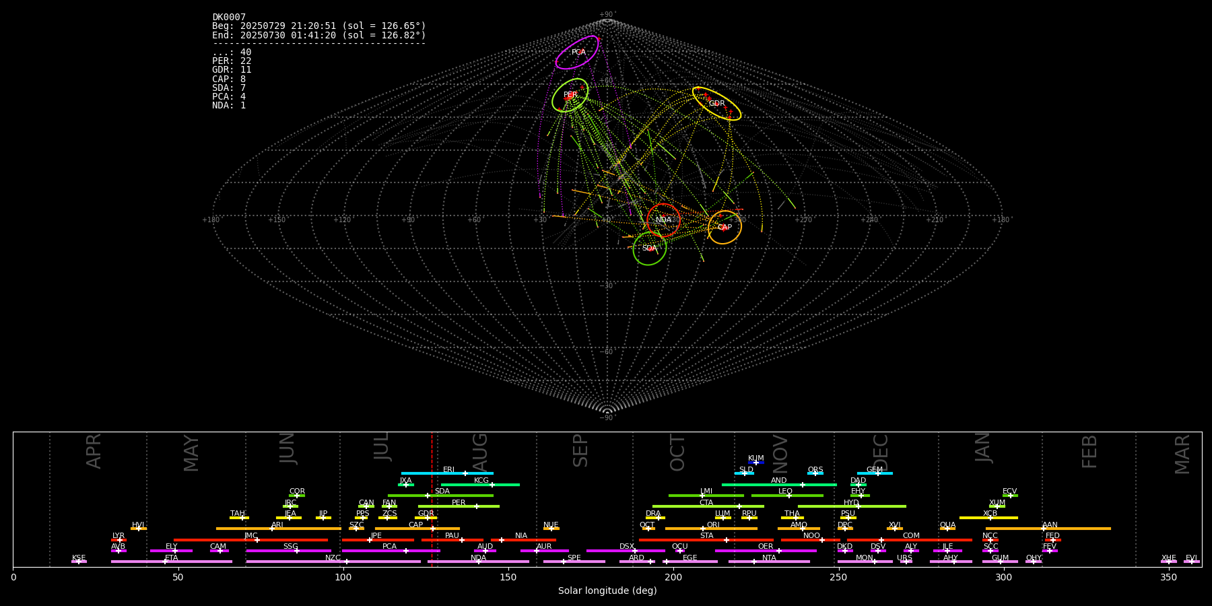Select the SSG purple bar in the timeline
This screenshot has height=606, width=1212.
288,551
